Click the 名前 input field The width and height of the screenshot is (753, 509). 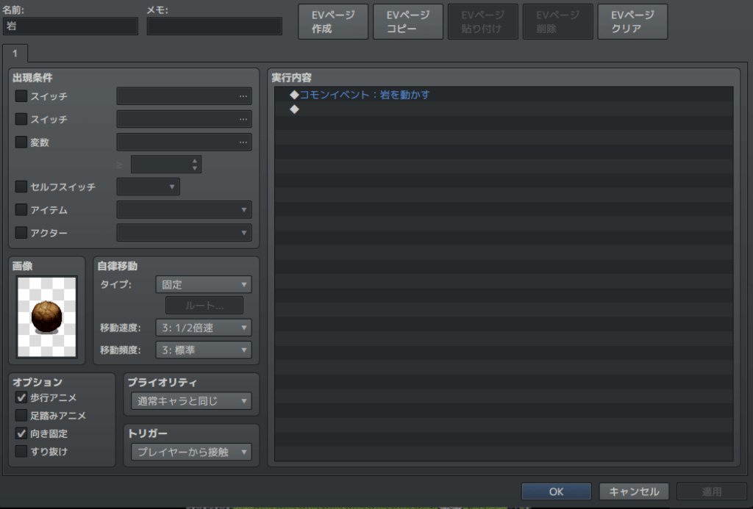70,26
